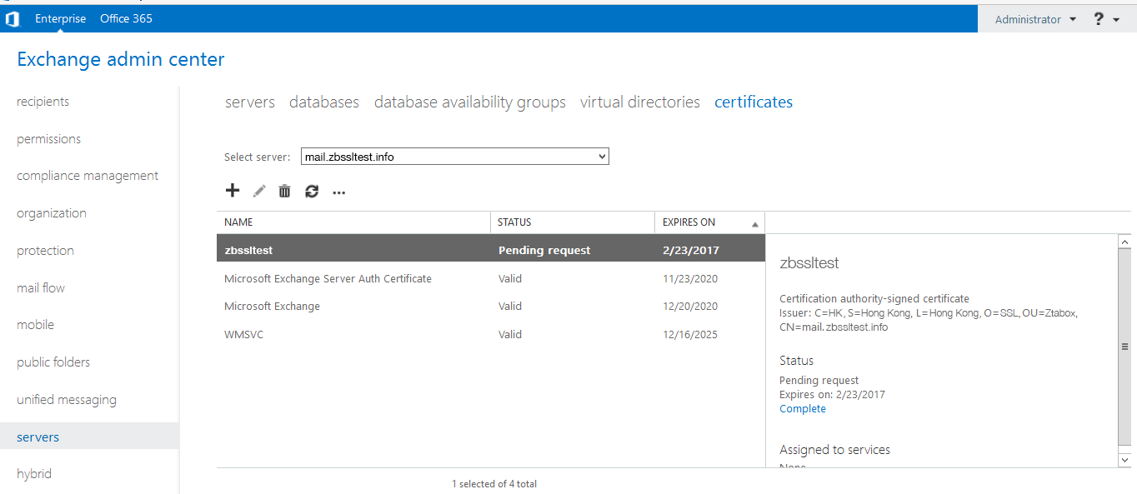
Task: Switch to the databases tab
Action: point(324,102)
